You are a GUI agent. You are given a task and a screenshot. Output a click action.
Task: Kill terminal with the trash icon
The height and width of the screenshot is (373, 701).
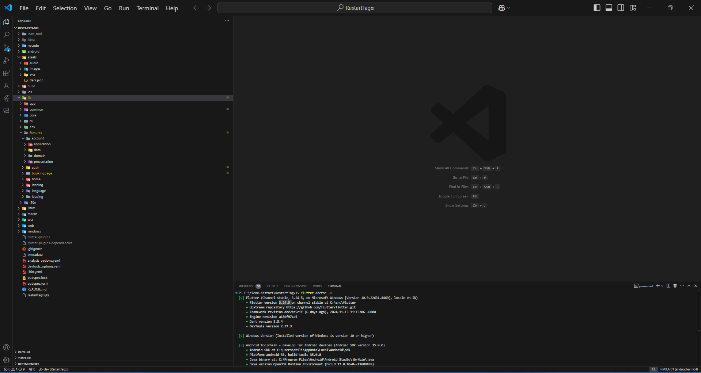tap(675, 286)
